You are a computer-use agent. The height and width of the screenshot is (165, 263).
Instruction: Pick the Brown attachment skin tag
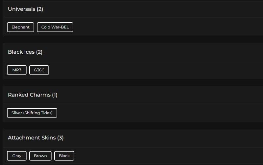[x=40, y=156]
